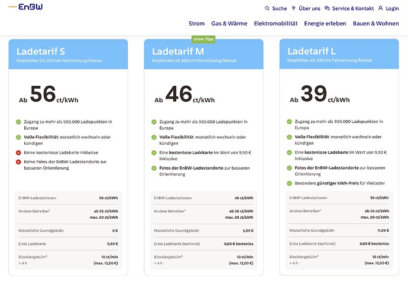Click Keine kostenlose Ladekarte inklusive text
The height and width of the screenshot is (282, 408).
coord(61,153)
